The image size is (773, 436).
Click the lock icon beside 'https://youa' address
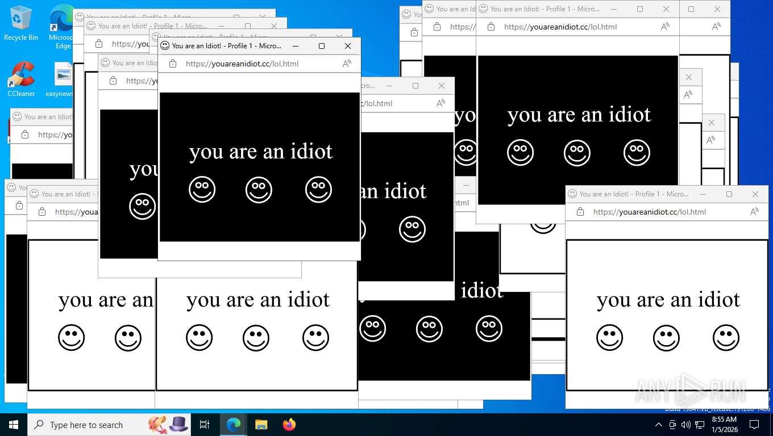click(x=41, y=212)
